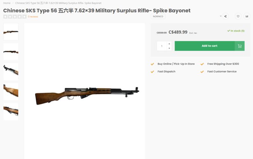Click the first empty rating star
The width and height of the screenshot is (253, 159).
click(x=5, y=17)
